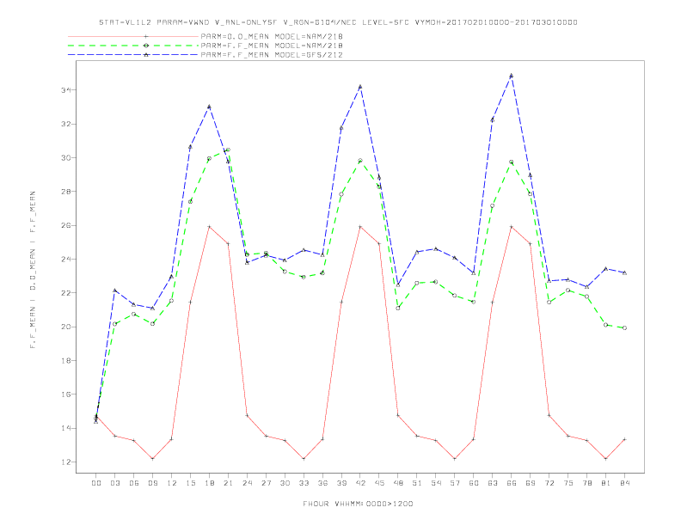This screenshot has width=681, height=526.
Task: Click the red solid line sample in legend
Action: pos(133,36)
